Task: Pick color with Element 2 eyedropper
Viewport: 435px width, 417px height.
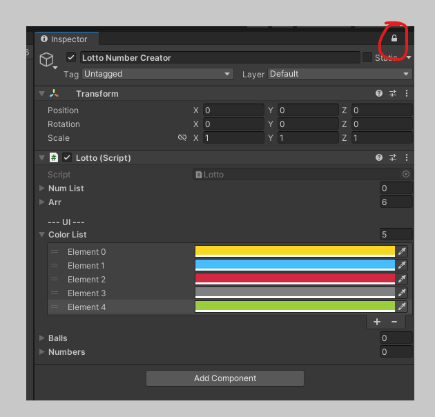Action: tap(402, 279)
